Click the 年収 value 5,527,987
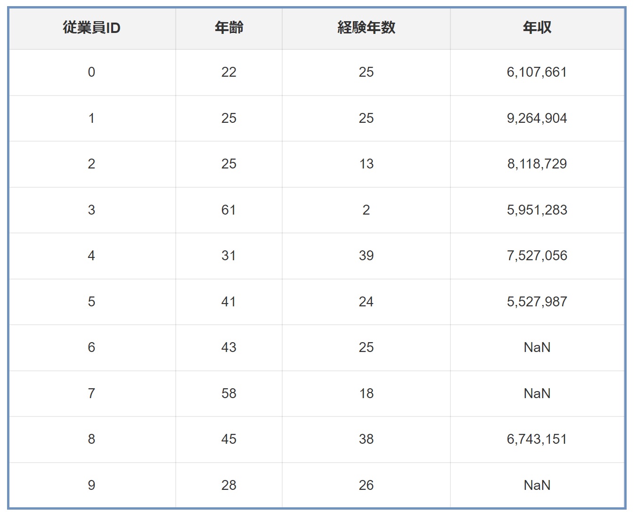The height and width of the screenshot is (520, 637). point(537,302)
